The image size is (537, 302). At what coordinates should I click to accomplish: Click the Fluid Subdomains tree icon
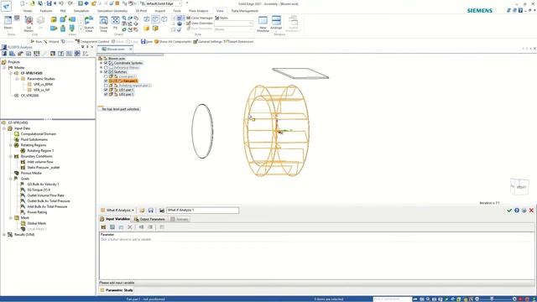[x=17, y=139]
